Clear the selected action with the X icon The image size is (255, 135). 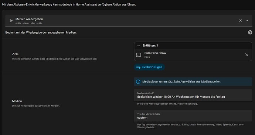pos(240,21)
